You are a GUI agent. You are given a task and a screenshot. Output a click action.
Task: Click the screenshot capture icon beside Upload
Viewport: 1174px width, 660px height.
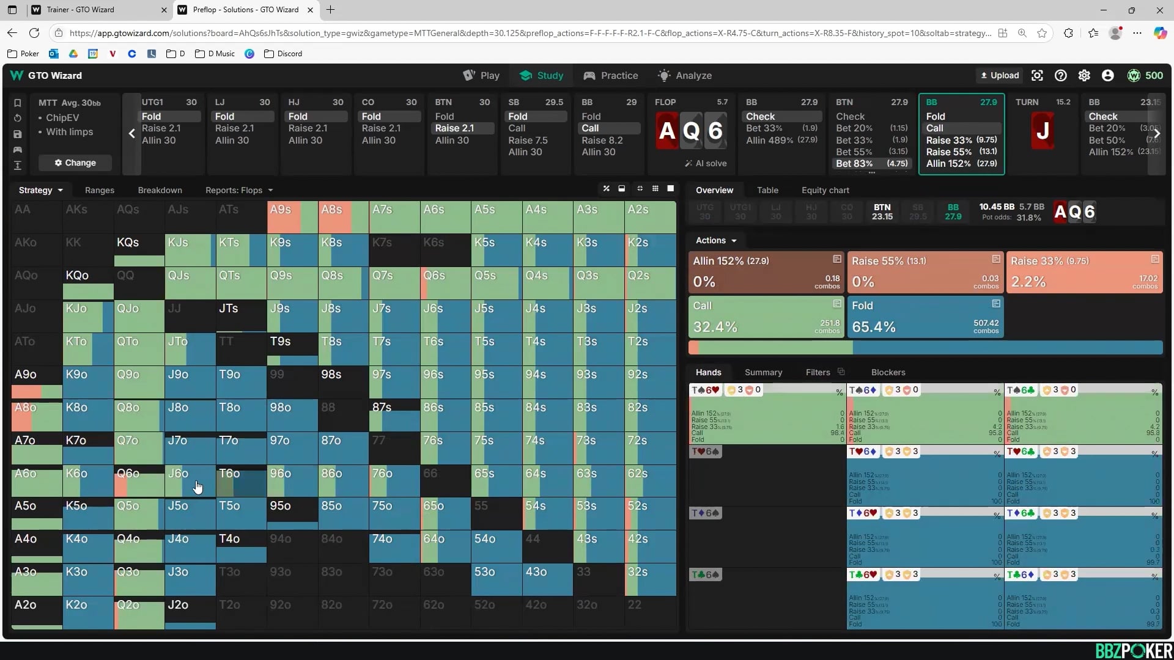coord(1037,75)
